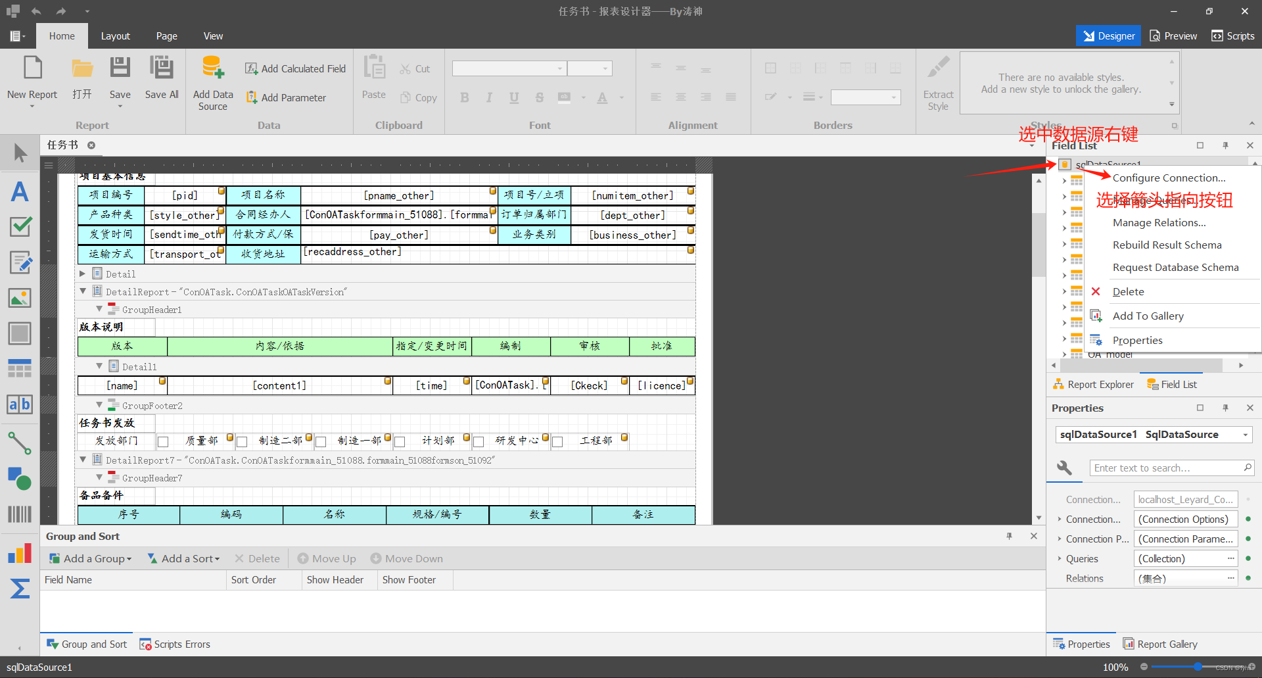Close the 任务书 document tab

click(91, 145)
